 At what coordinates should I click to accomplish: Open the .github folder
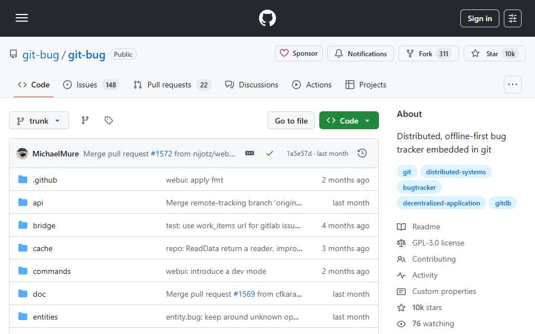45,180
